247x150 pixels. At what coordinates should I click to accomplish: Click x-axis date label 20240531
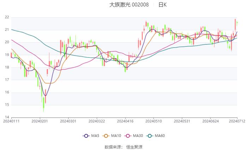tap(182, 121)
